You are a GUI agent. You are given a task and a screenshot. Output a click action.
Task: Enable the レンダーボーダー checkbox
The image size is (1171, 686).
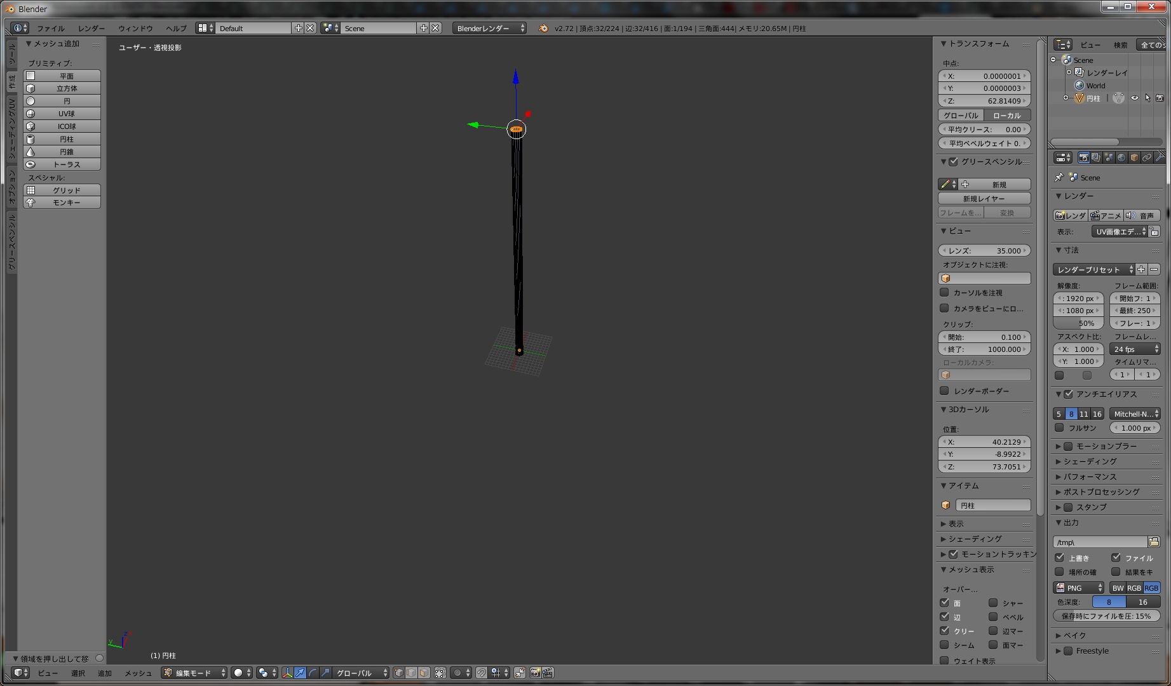point(944,391)
